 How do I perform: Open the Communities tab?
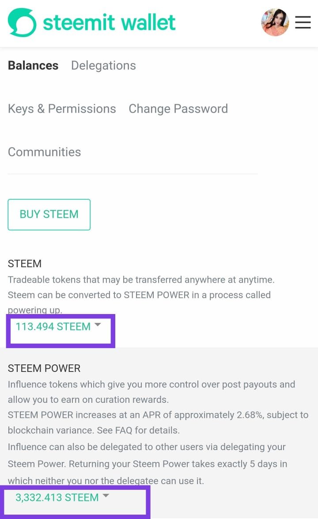click(45, 152)
